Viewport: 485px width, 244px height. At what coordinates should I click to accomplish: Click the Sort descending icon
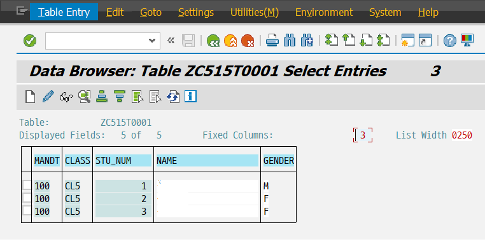pos(120,97)
